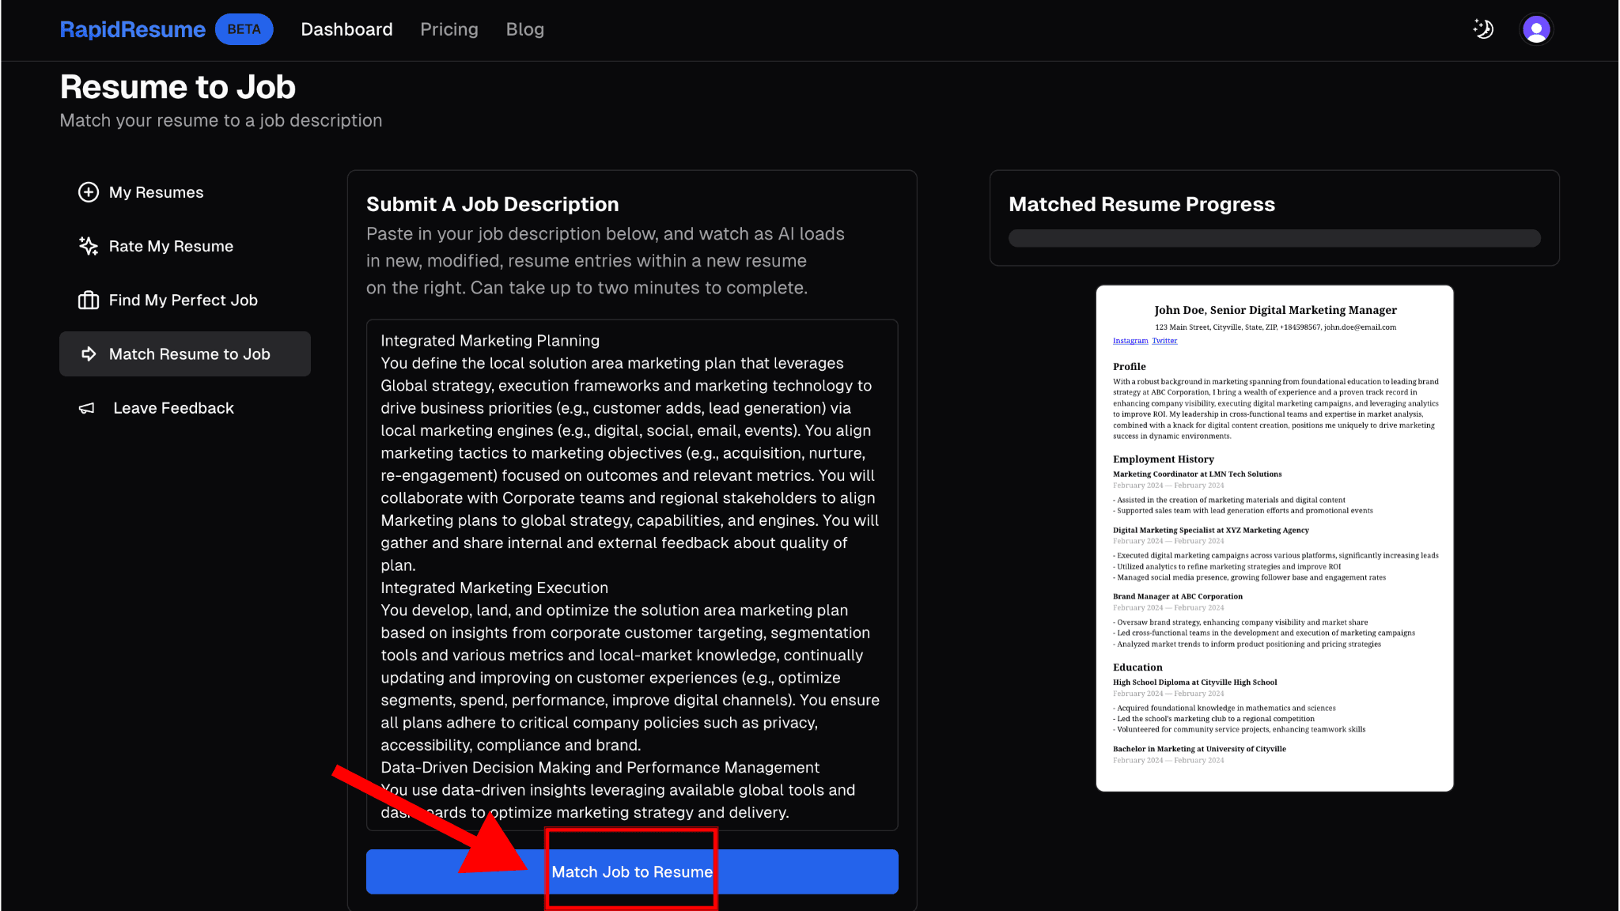The height and width of the screenshot is (911, 1620).
Task: Click the BETA badge
Action: click(244, 29)
